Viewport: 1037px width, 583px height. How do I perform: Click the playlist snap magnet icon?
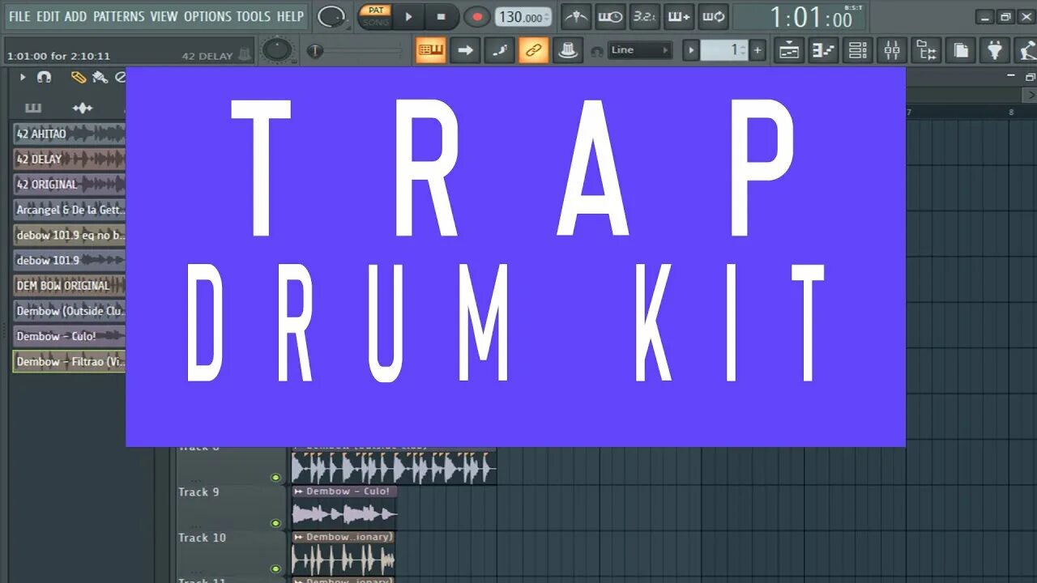tap(45, 78)
